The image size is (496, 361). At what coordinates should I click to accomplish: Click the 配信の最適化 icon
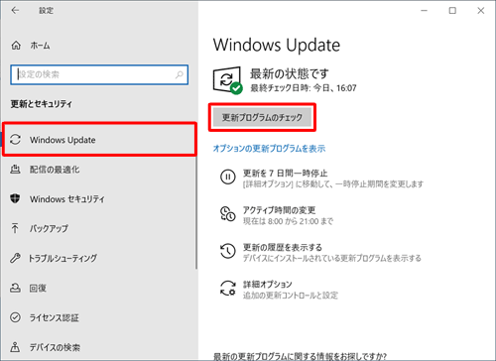tap(15, 170)
